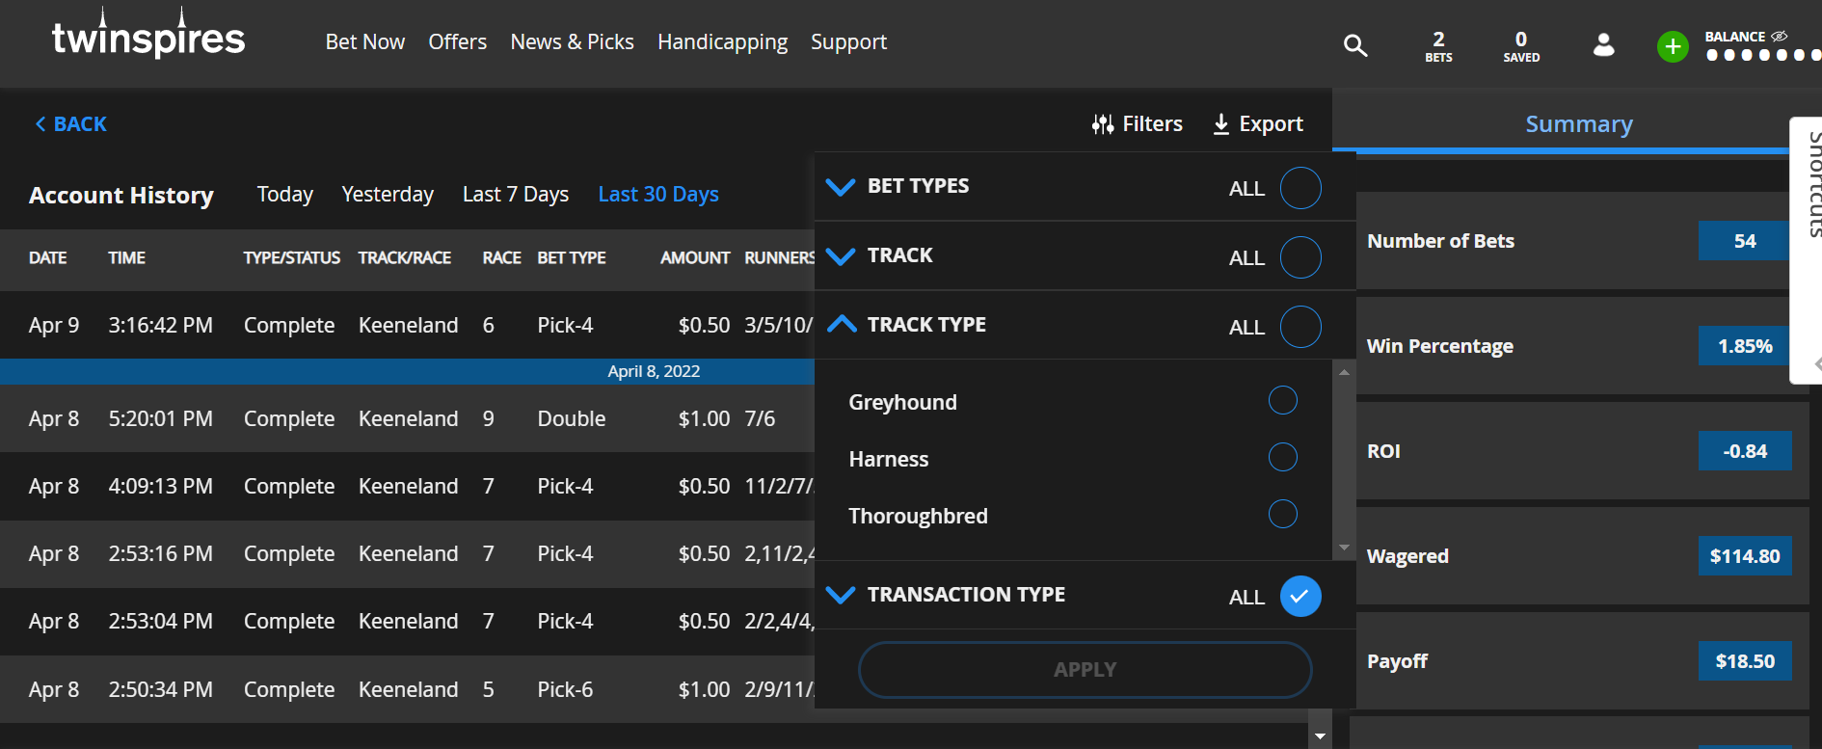
Task: Open the Apr 9 3:16:42 PM bet row
Action: pos(407,326)
